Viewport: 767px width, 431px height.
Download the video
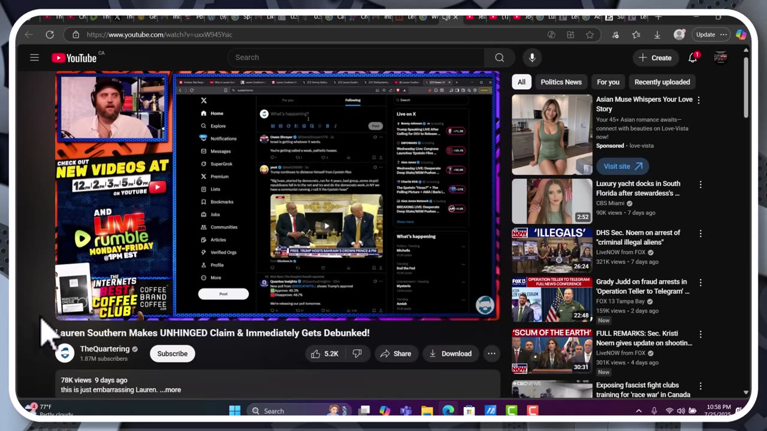click(x=450, y=354)
